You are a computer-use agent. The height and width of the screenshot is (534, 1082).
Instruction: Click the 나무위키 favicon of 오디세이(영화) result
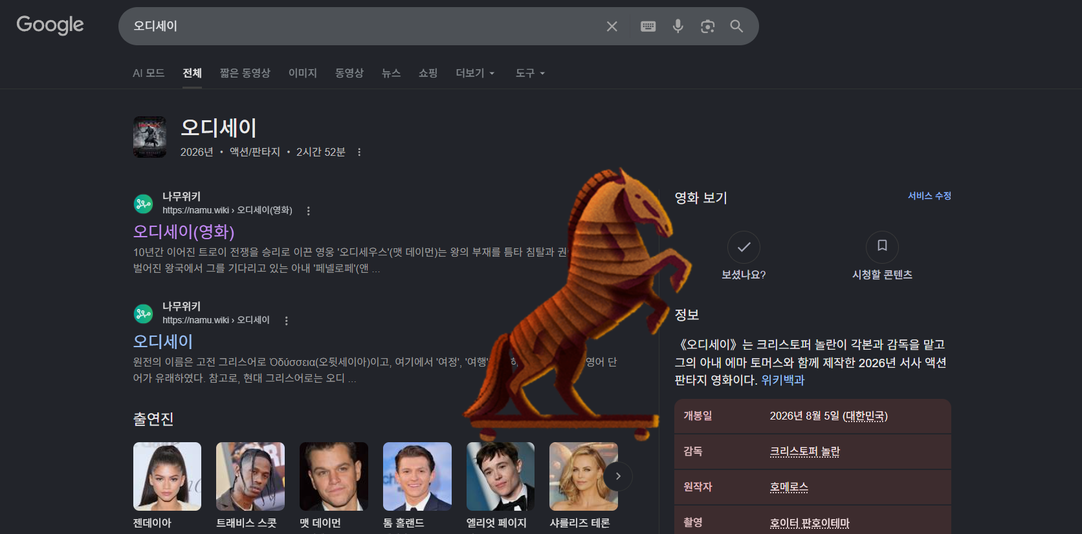[143, 204]
